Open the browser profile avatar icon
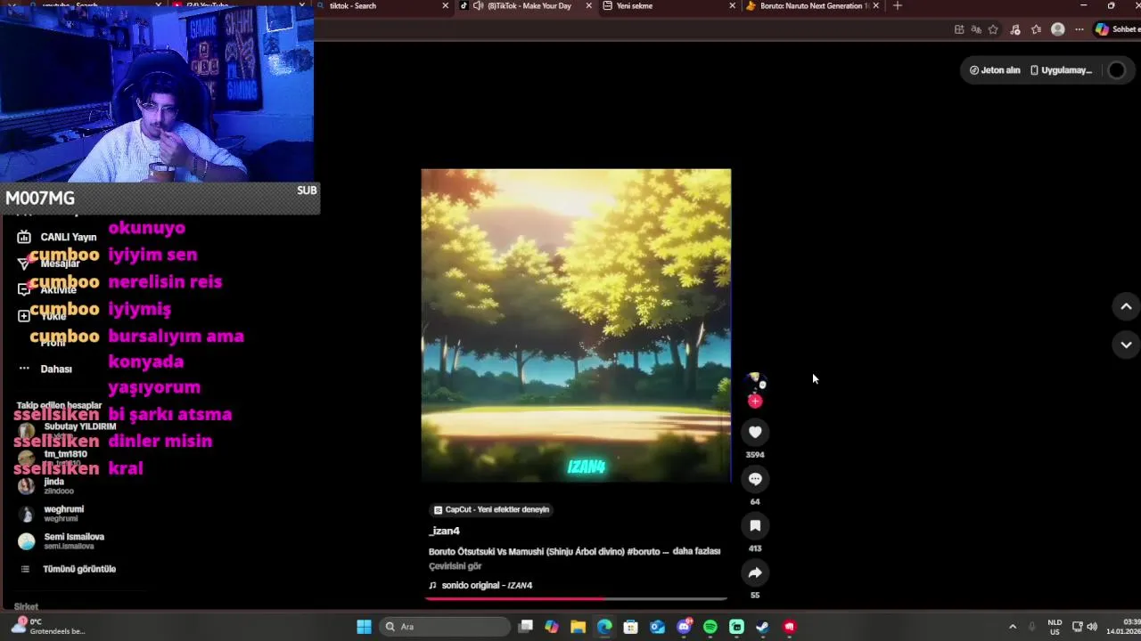1141x641 pixels. (1058, 29)
